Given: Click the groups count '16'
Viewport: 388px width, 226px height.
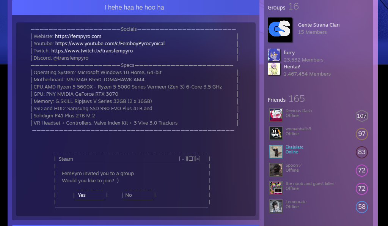Looking at the screenshot, I should (x=294, y=6).
